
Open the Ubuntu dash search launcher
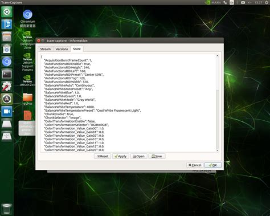click(x=7, y=12)
